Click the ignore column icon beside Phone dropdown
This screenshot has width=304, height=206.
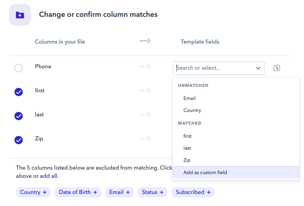coord(277,68)
